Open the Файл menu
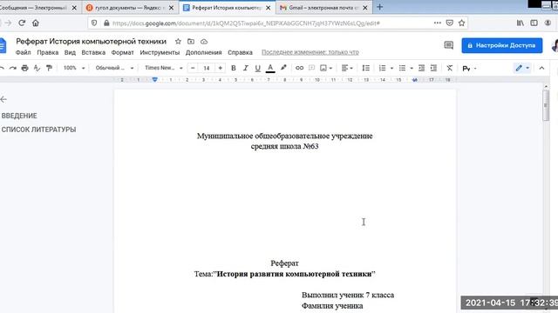The width and height of the screenshot is (558, 313). click(x=24, y=52)
